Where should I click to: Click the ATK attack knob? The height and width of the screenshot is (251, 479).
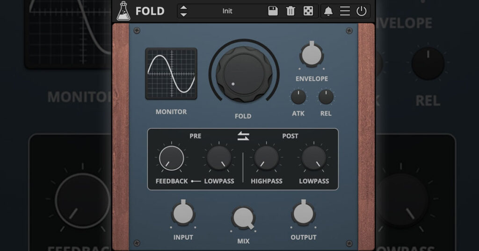(x=298, y=97)
